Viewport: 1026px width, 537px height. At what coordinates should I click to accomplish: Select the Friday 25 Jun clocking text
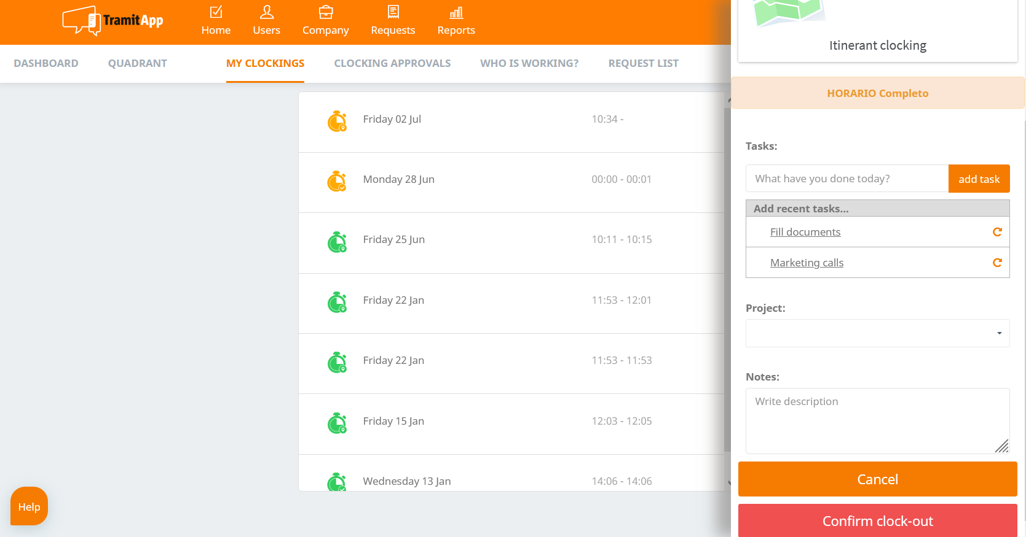[x=394, y=239]
